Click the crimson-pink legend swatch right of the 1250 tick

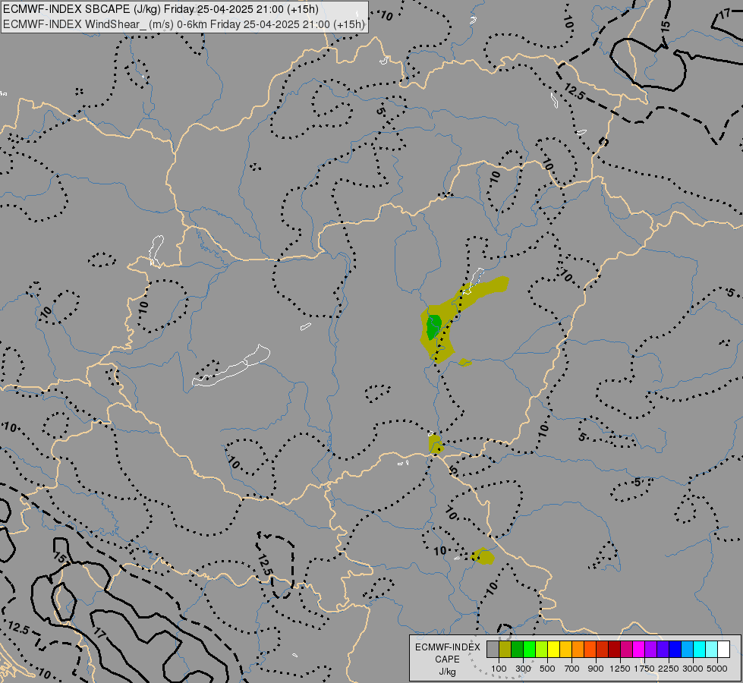pos(626,649)
